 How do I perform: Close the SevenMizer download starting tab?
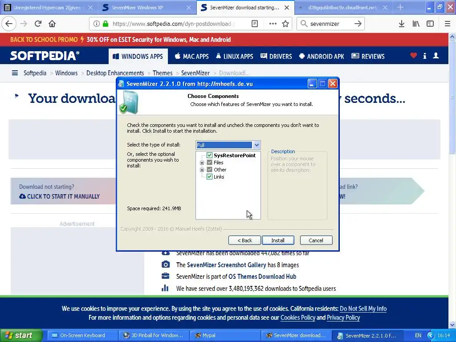coord(287,8)
